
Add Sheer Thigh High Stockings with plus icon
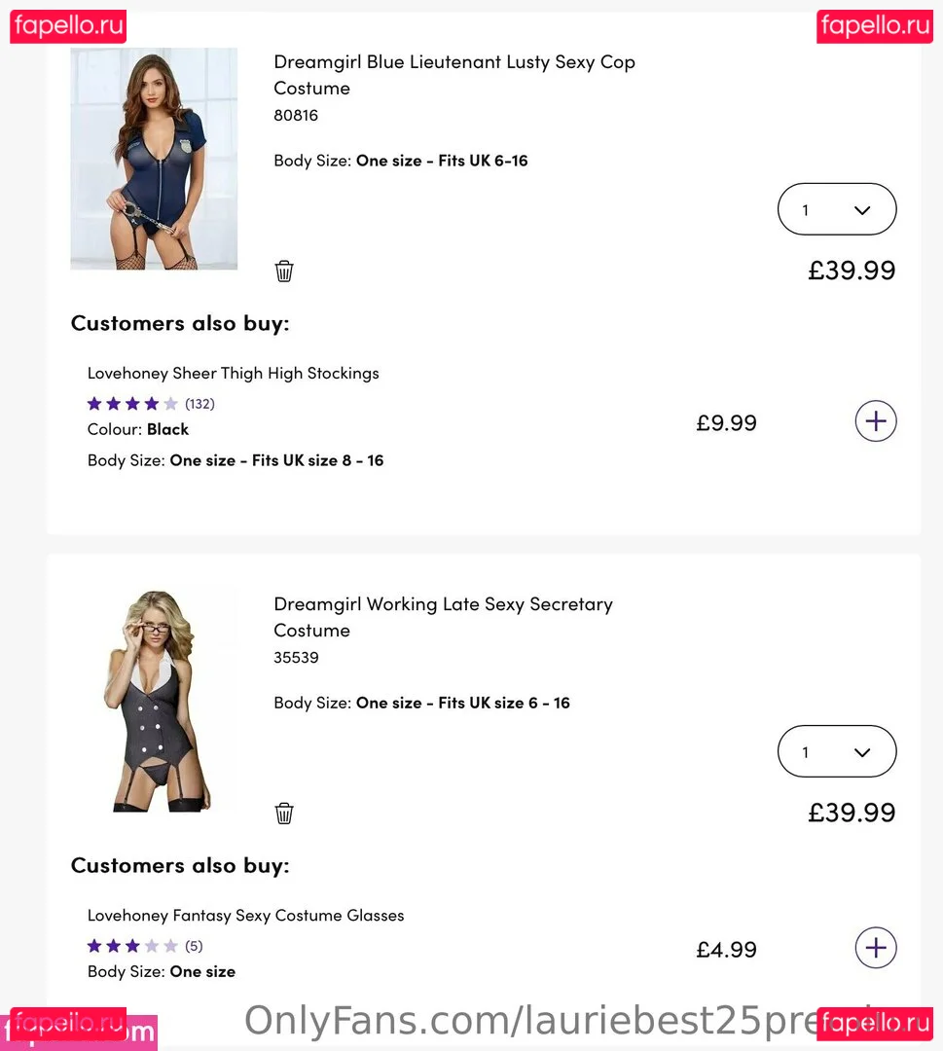pyautogui.click(x=875, y=421)
